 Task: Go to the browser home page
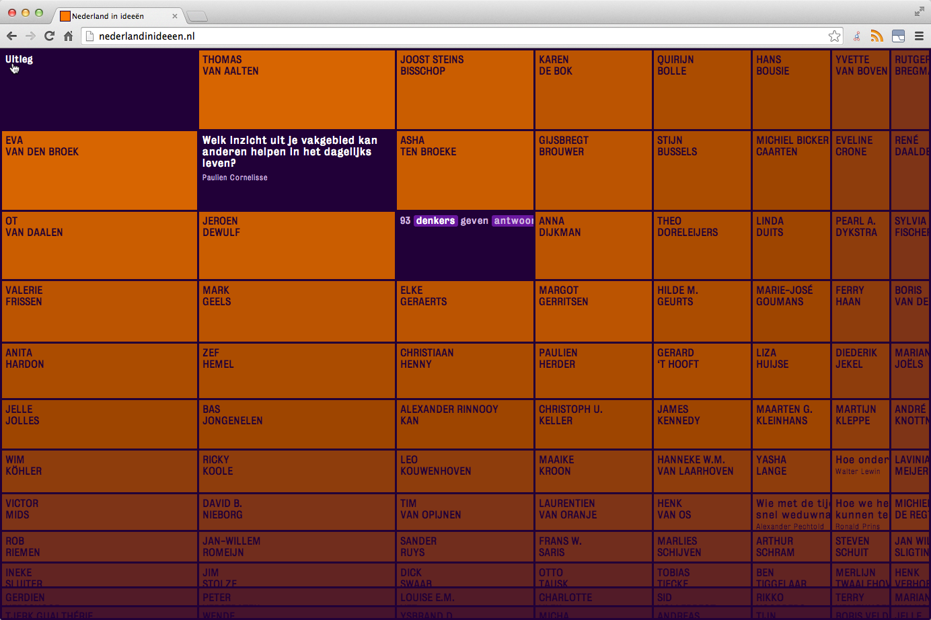pos(68,36)
